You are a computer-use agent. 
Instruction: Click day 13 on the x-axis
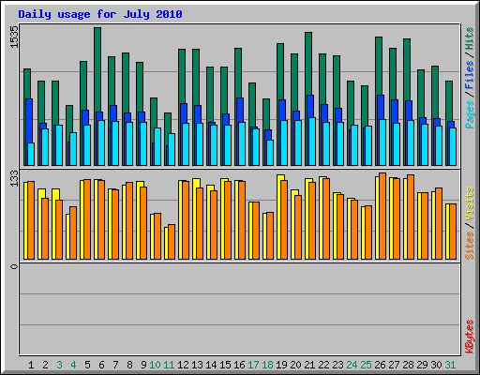197,365
